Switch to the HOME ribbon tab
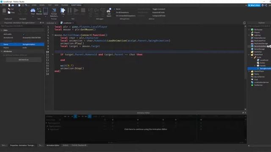The image size is (271, 152). tap(34, 5)
